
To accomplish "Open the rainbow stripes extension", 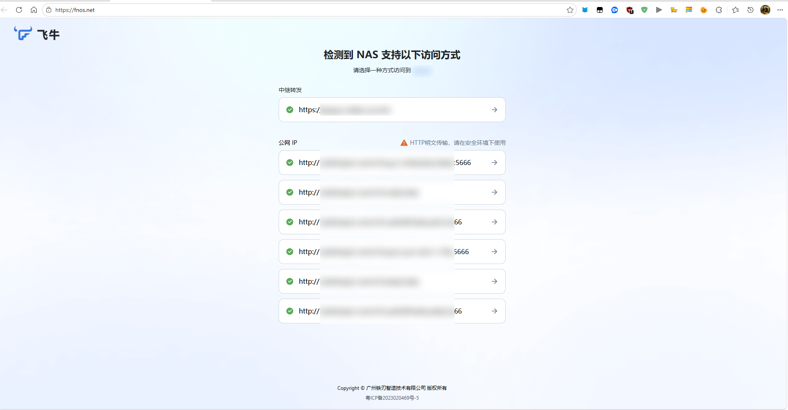I will click(689, 10).
